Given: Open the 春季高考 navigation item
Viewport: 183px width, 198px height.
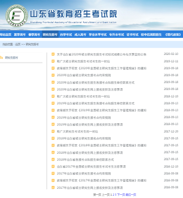Looking at the screenshot, I should pyautogui.click(x=34, y=35).
